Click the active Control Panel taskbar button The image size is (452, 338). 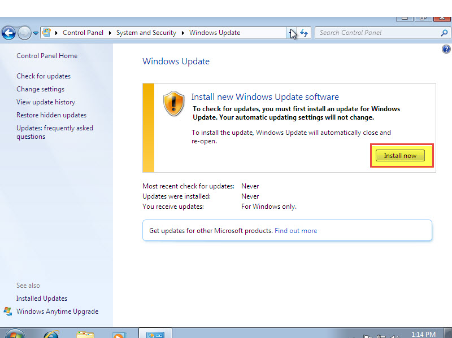pyautogui.click(x=155, y=333)
